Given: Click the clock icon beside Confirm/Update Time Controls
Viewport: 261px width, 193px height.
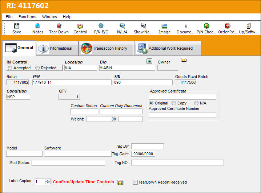Looking at the screenshot, I should [x=120, y=182].
